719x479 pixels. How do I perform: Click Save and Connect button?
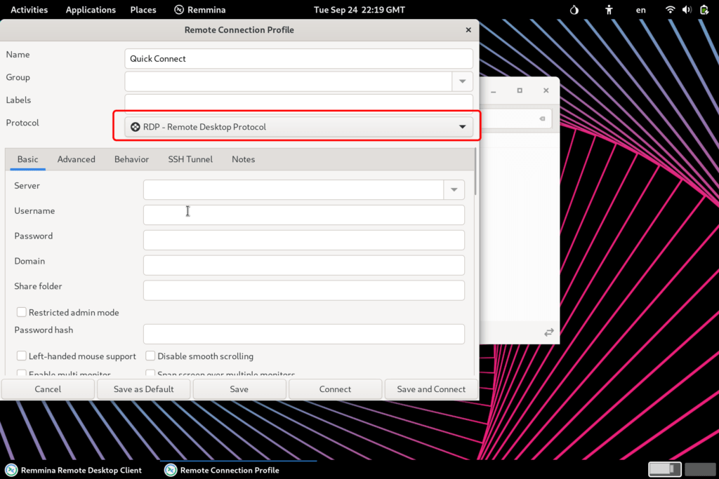coord(431,389)
